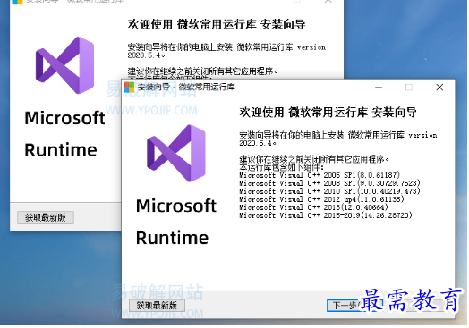Click the Microsoft text in back window

pos(64,118)
